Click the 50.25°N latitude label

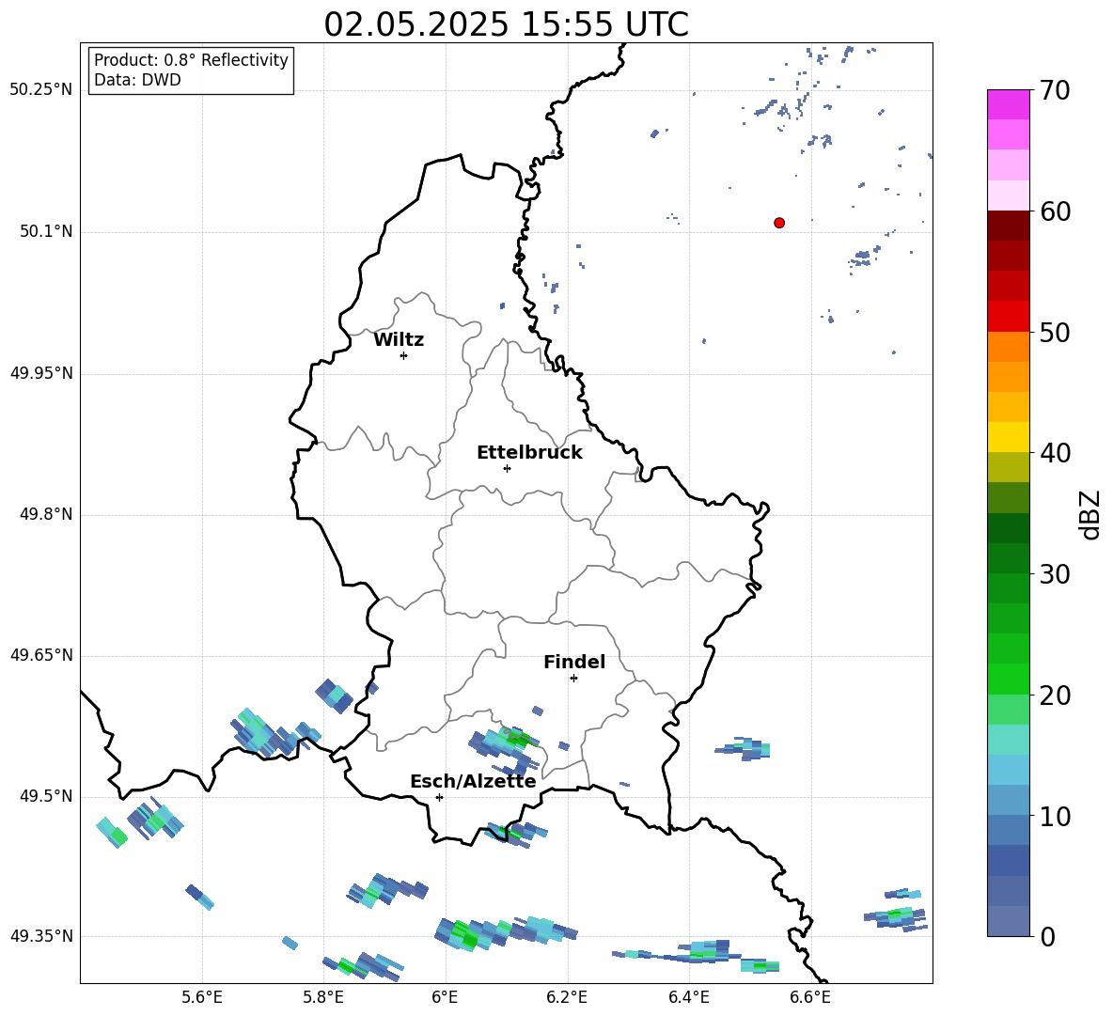(41, 90)
